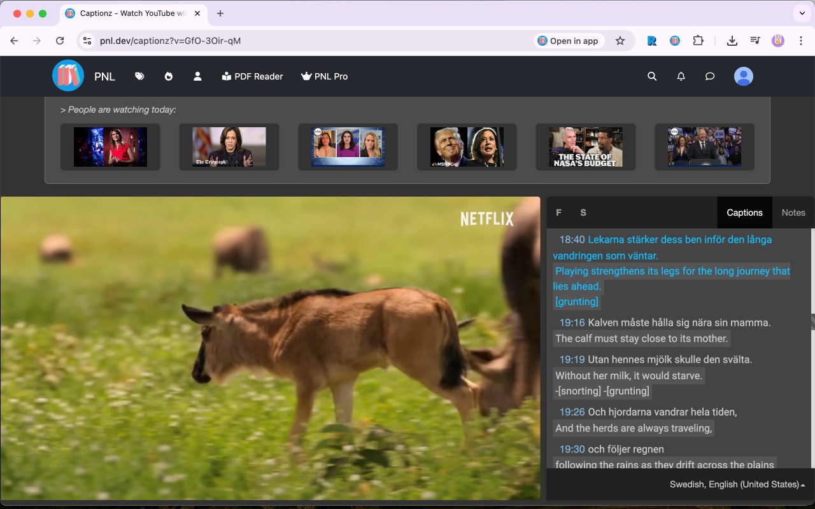This screenshot has width=815, height=509.
Task: Open the media controls icon
Action: (755, 41)
